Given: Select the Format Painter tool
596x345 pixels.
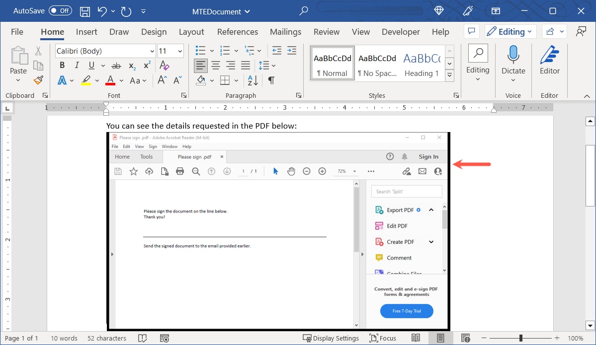Looking at the screenshot, I should (39, 80).
